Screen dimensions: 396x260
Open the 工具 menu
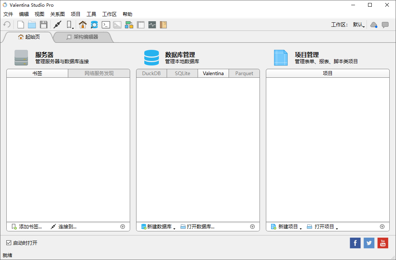pos(91,14)
